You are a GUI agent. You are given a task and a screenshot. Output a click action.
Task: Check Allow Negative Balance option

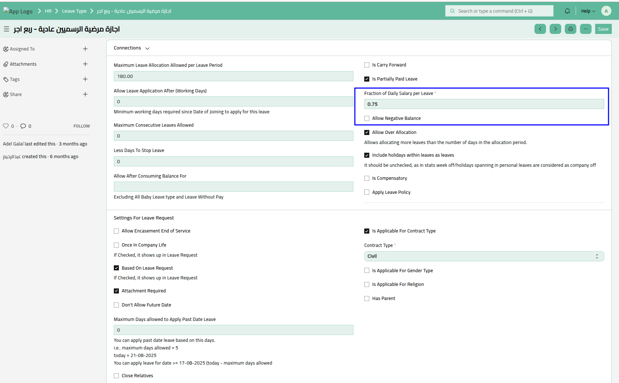click(367, 118)
